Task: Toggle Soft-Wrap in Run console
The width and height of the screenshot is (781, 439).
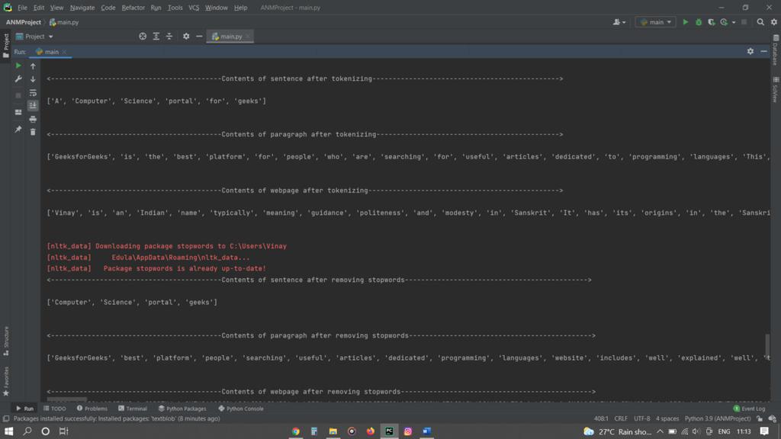Action: (x=33, y=93)
